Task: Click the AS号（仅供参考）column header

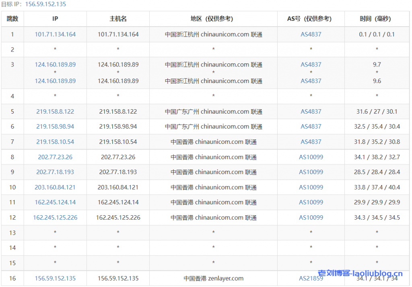Action: (x=311, y=19)
